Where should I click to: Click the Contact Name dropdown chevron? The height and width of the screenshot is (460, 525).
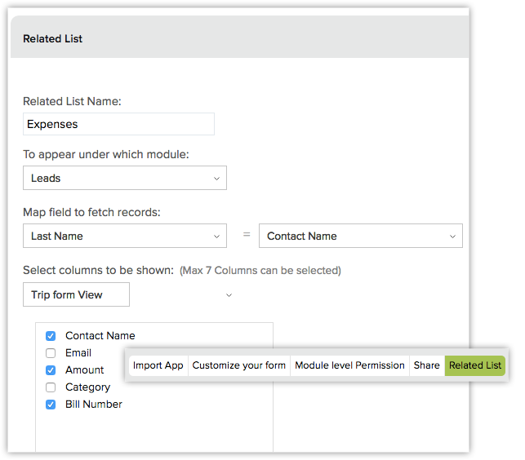click(452, 237)
